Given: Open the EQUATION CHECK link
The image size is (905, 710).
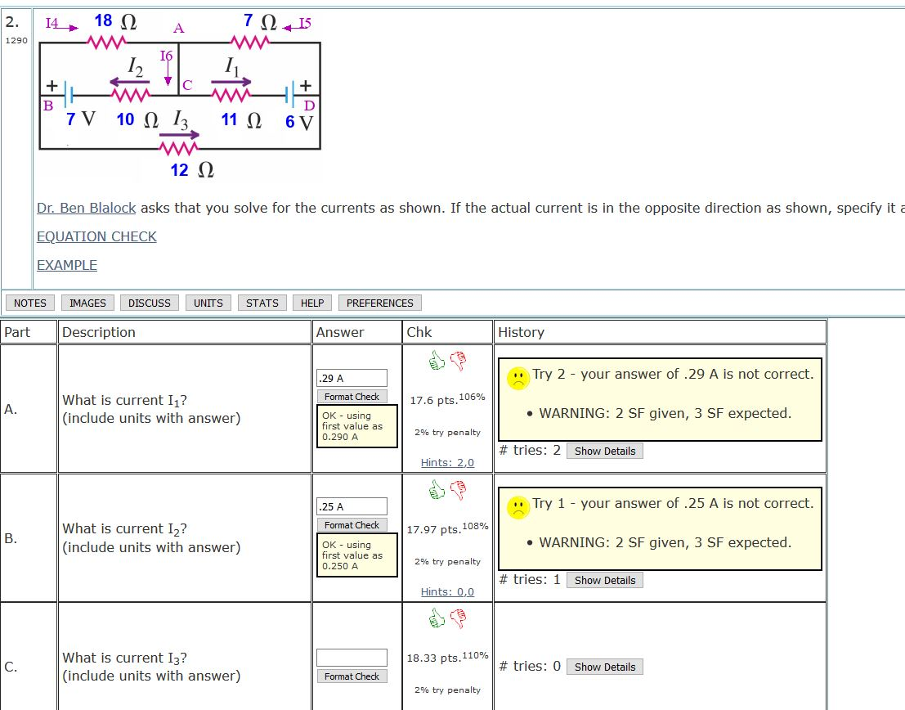Looking at the screenshot, I should click(x=96, y=236).
